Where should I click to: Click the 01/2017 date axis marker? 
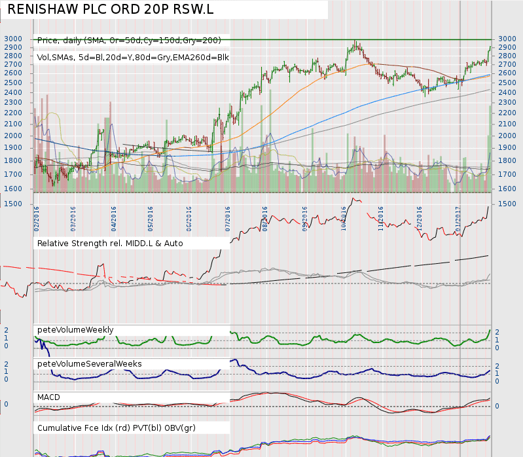coord(458,219)
